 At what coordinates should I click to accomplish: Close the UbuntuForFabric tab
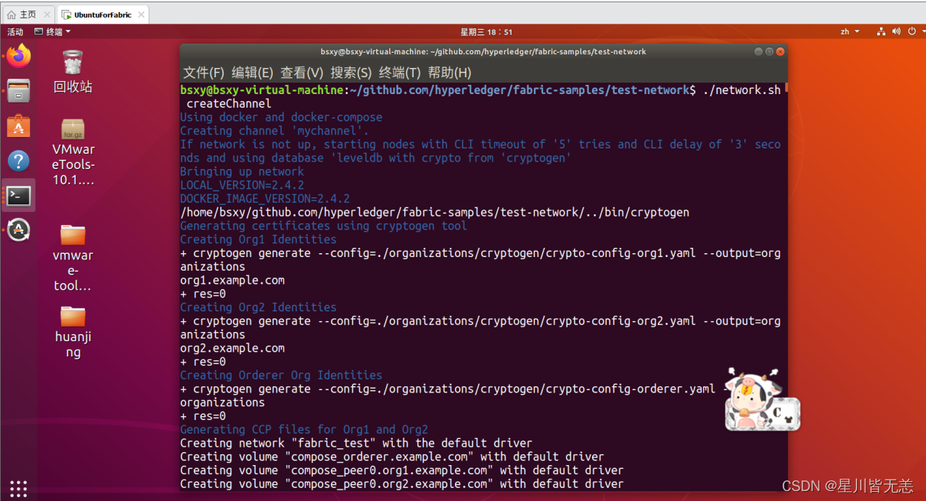pos(140,15)
